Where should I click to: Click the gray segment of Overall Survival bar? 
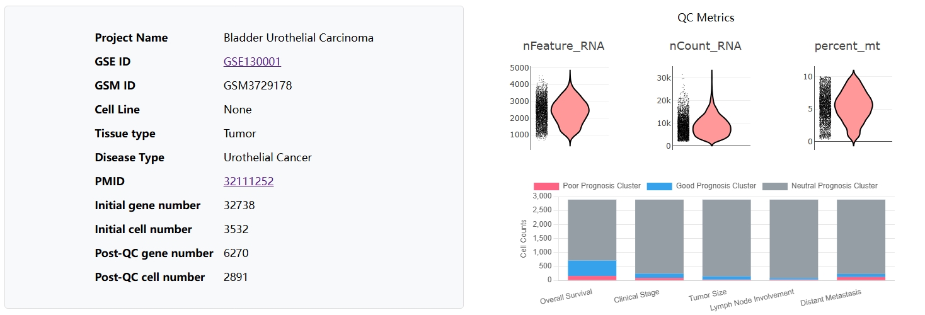pos(592,230)
